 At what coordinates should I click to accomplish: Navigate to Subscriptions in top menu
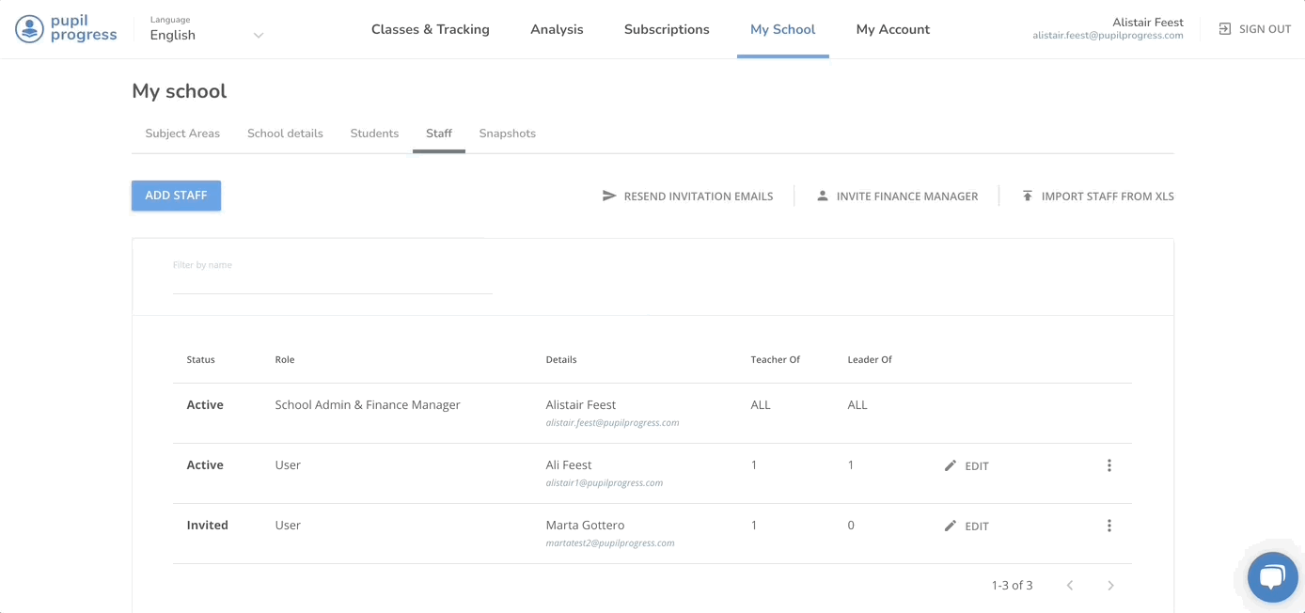(667, 29)
